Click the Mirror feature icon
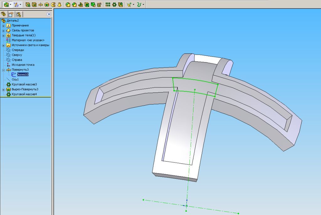321x215 pixels. coord(120,5)
